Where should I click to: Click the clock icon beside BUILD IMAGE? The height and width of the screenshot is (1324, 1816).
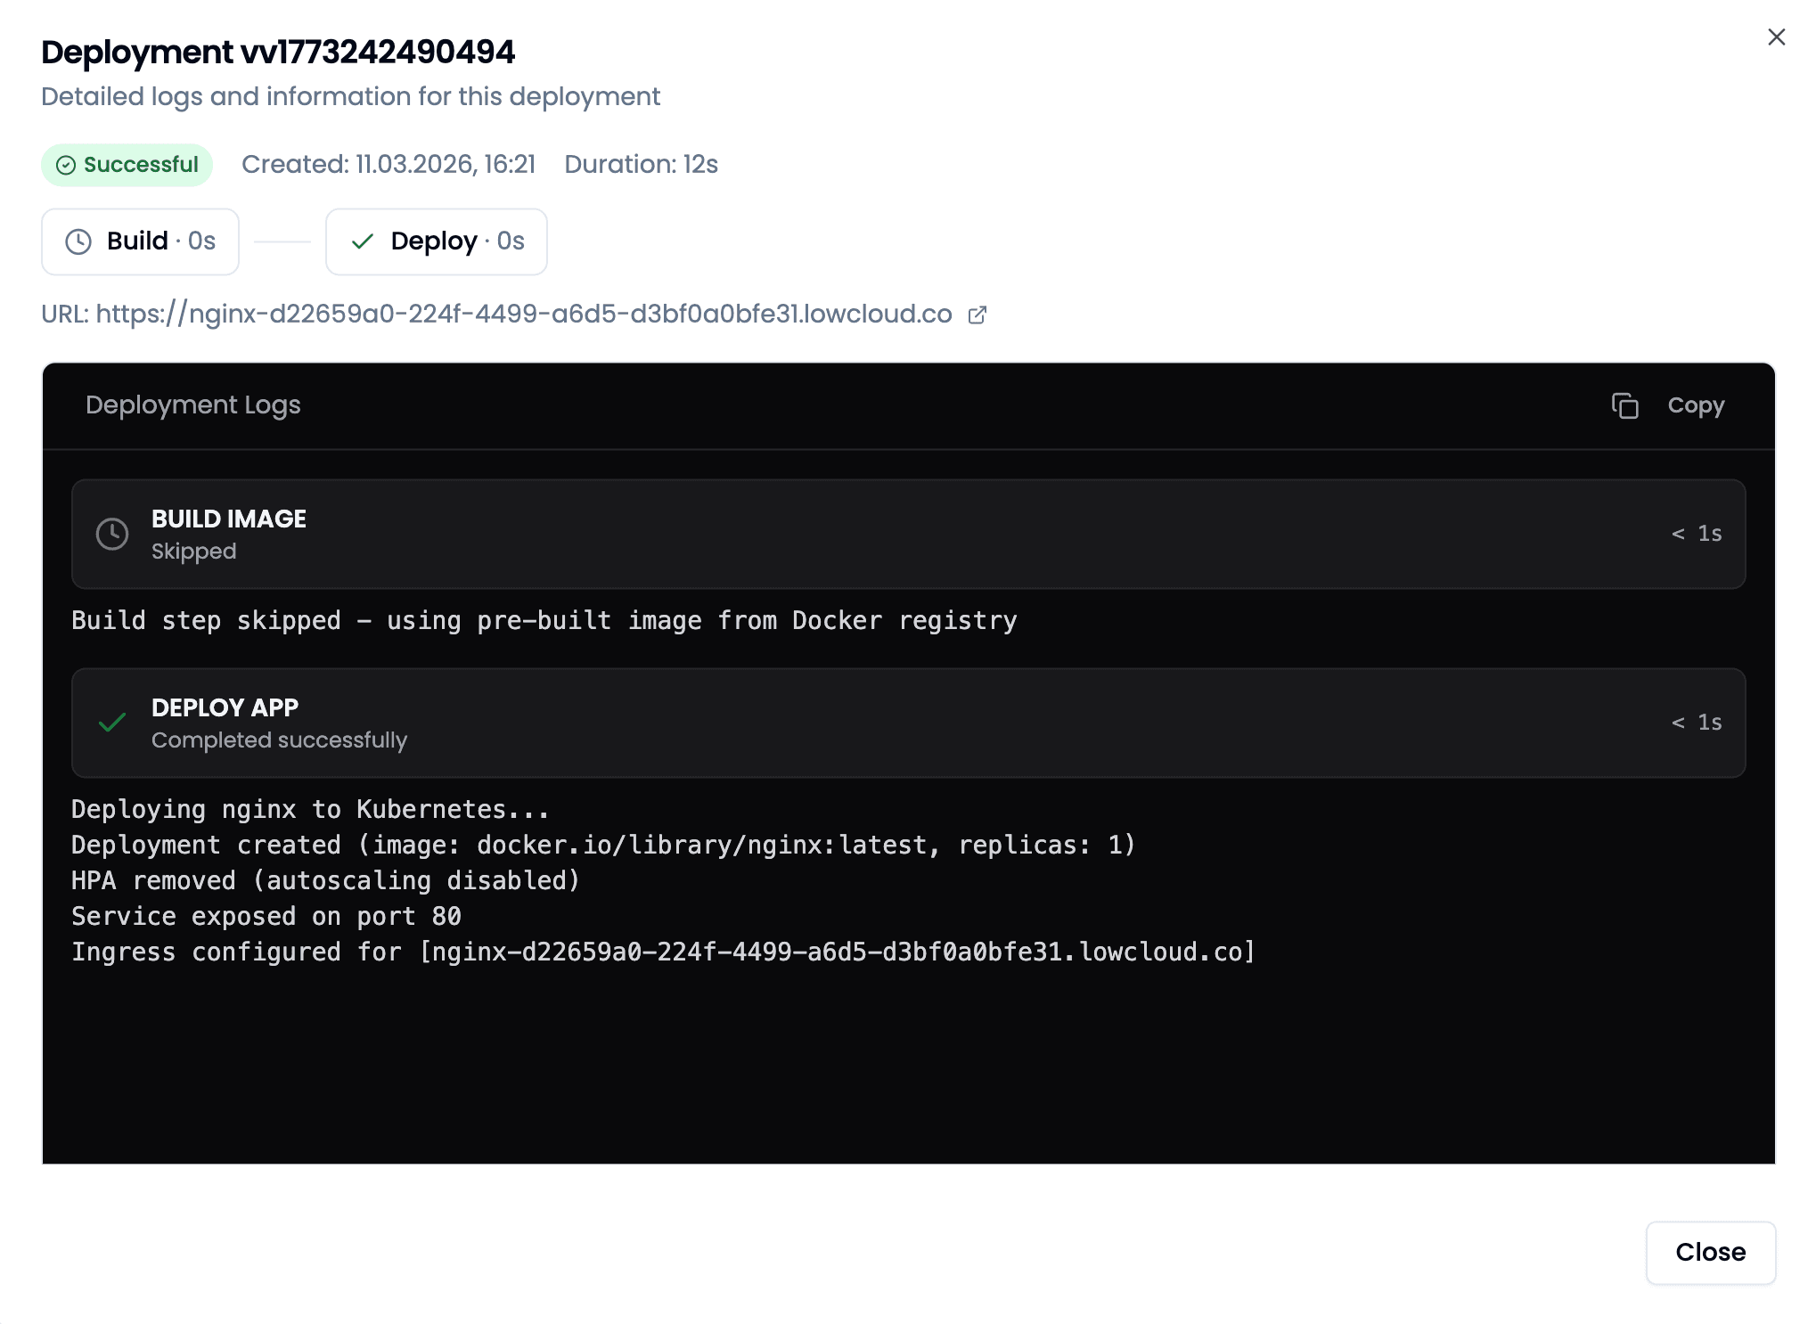point(111,534)
